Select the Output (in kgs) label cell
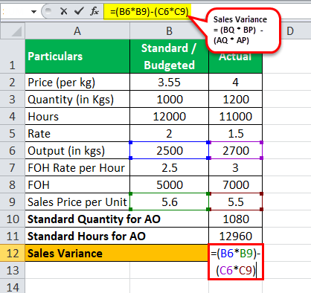Image resolution: width=311 pixels, height=293 pixels. (x=77, y=150)
